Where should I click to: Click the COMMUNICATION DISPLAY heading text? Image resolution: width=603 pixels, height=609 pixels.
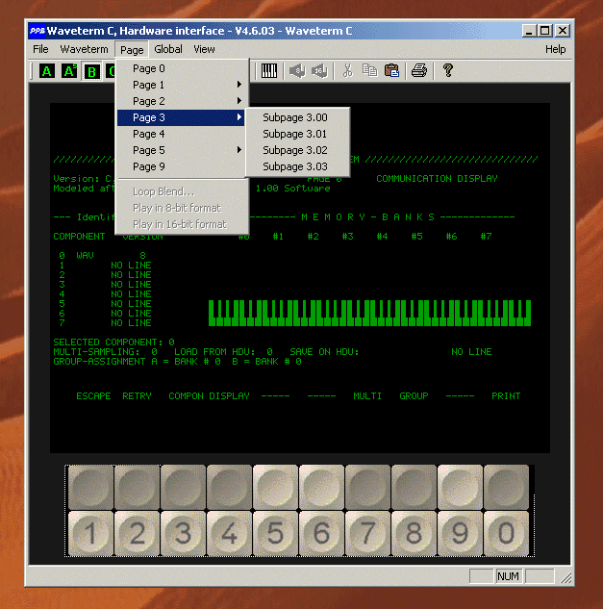click(x=437, y=179)
